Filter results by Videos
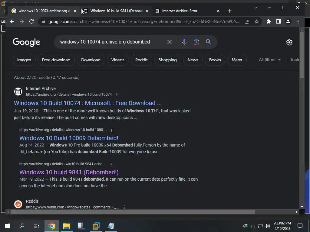Viewport: 310px width, 232px height. (x=118, y=60)
